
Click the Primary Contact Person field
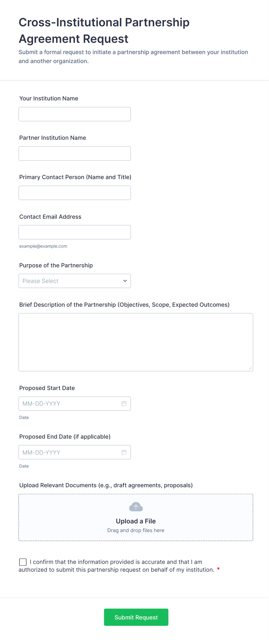[74, 193]
